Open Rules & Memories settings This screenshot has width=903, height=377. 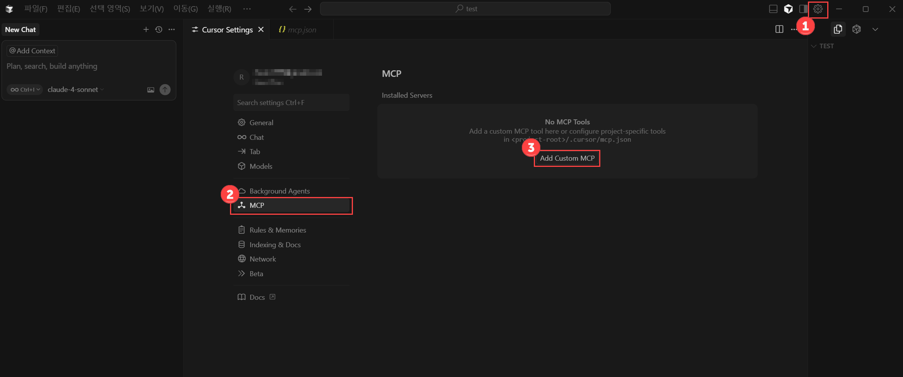click(291, 230)
